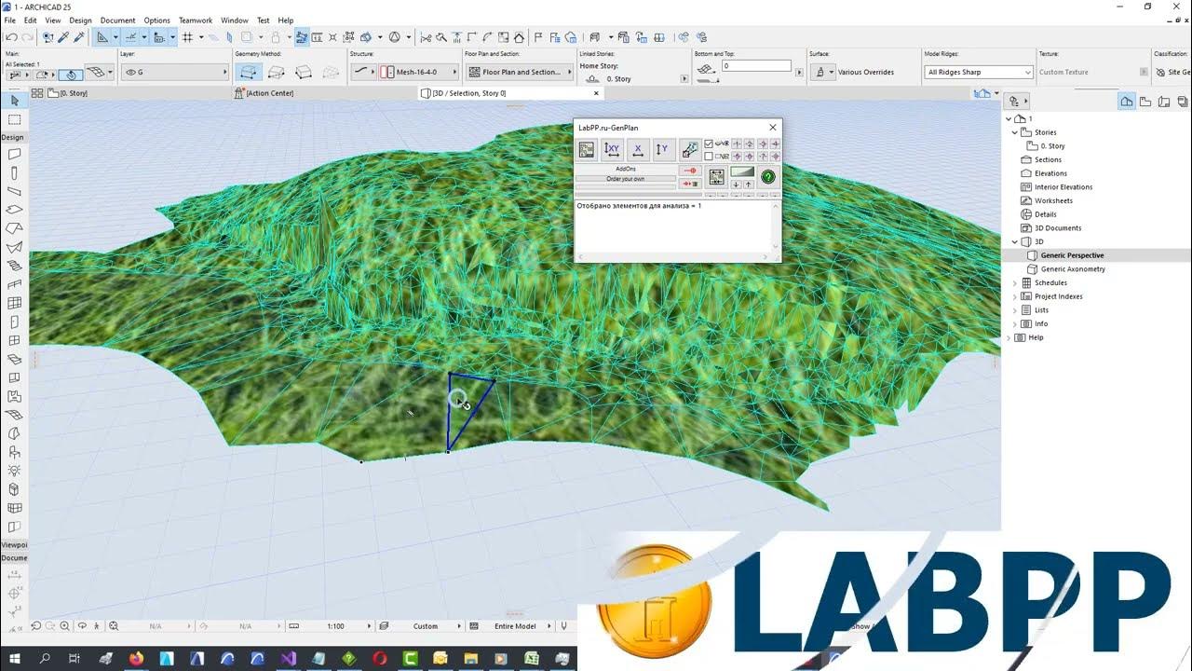Click the XY dimension button in LabPP panel

612,149
